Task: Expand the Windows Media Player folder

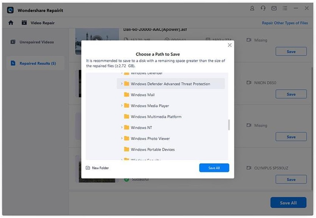Action: point(121,105)
